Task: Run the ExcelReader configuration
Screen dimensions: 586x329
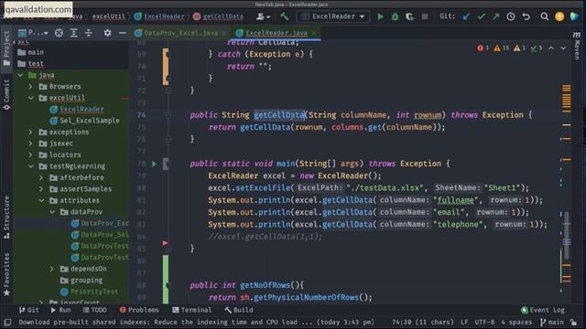Action: coord(380,16)
